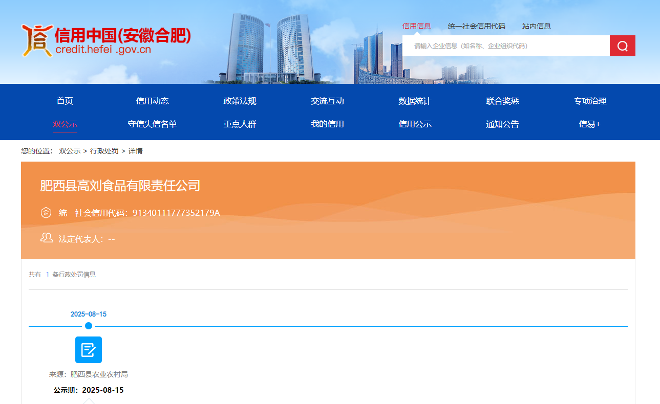Click the 法定代表人 label text
Viewport: 660px width, 404px height.
click(80, 239)
